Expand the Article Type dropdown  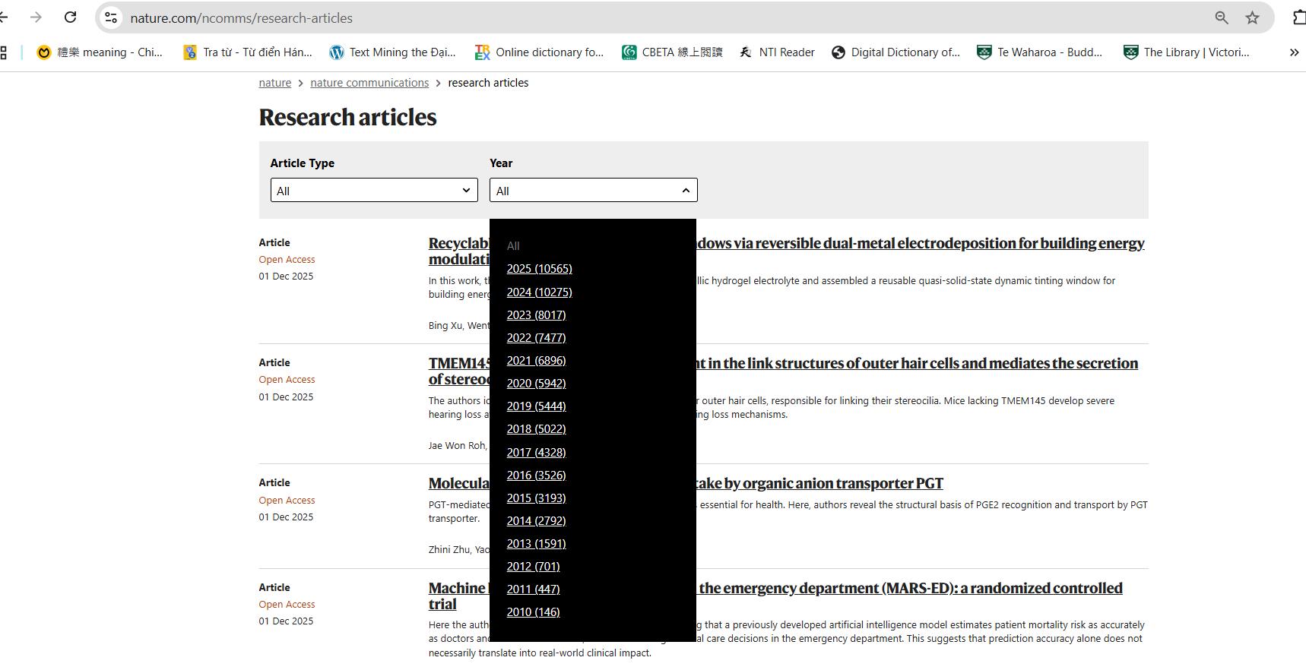(374, 191)
